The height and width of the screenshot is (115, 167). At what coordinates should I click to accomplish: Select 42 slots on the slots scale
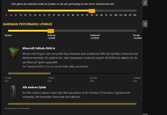point(78,15)
